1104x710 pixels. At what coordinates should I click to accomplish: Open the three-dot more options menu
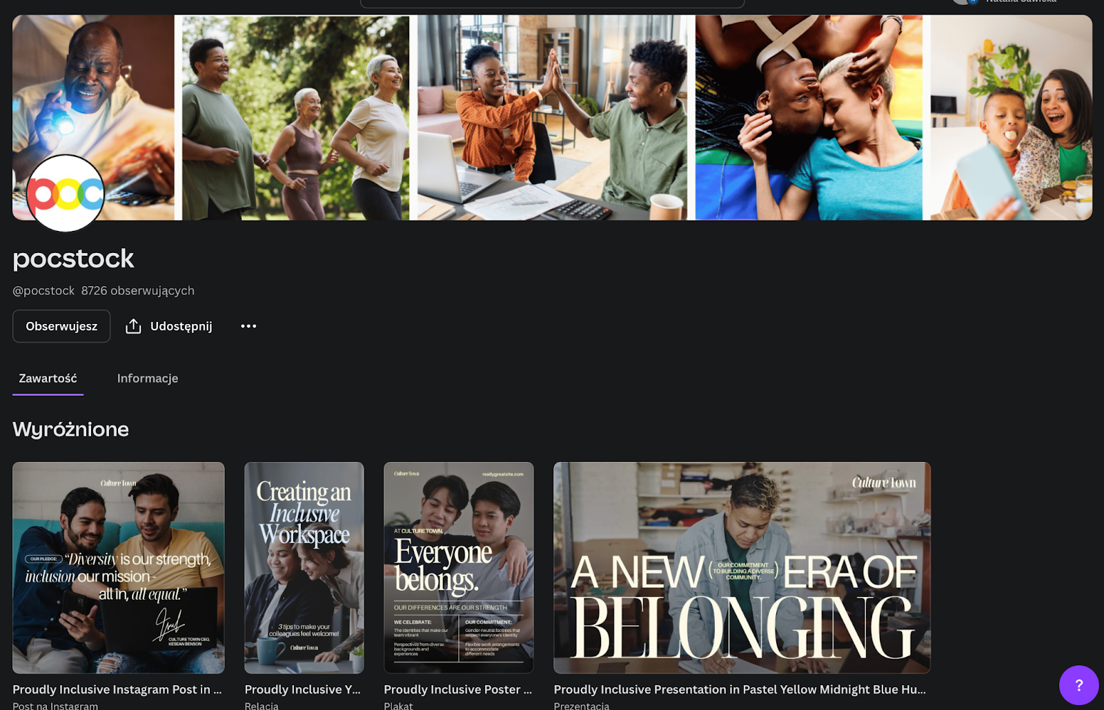pyautogui.click(x=248, y=326)
